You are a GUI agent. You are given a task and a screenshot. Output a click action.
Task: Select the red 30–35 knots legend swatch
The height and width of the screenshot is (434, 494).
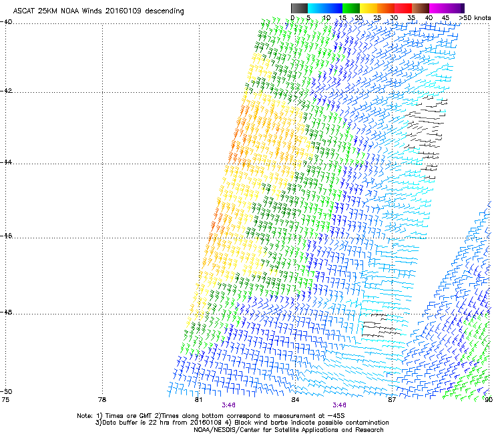[403, 8]
